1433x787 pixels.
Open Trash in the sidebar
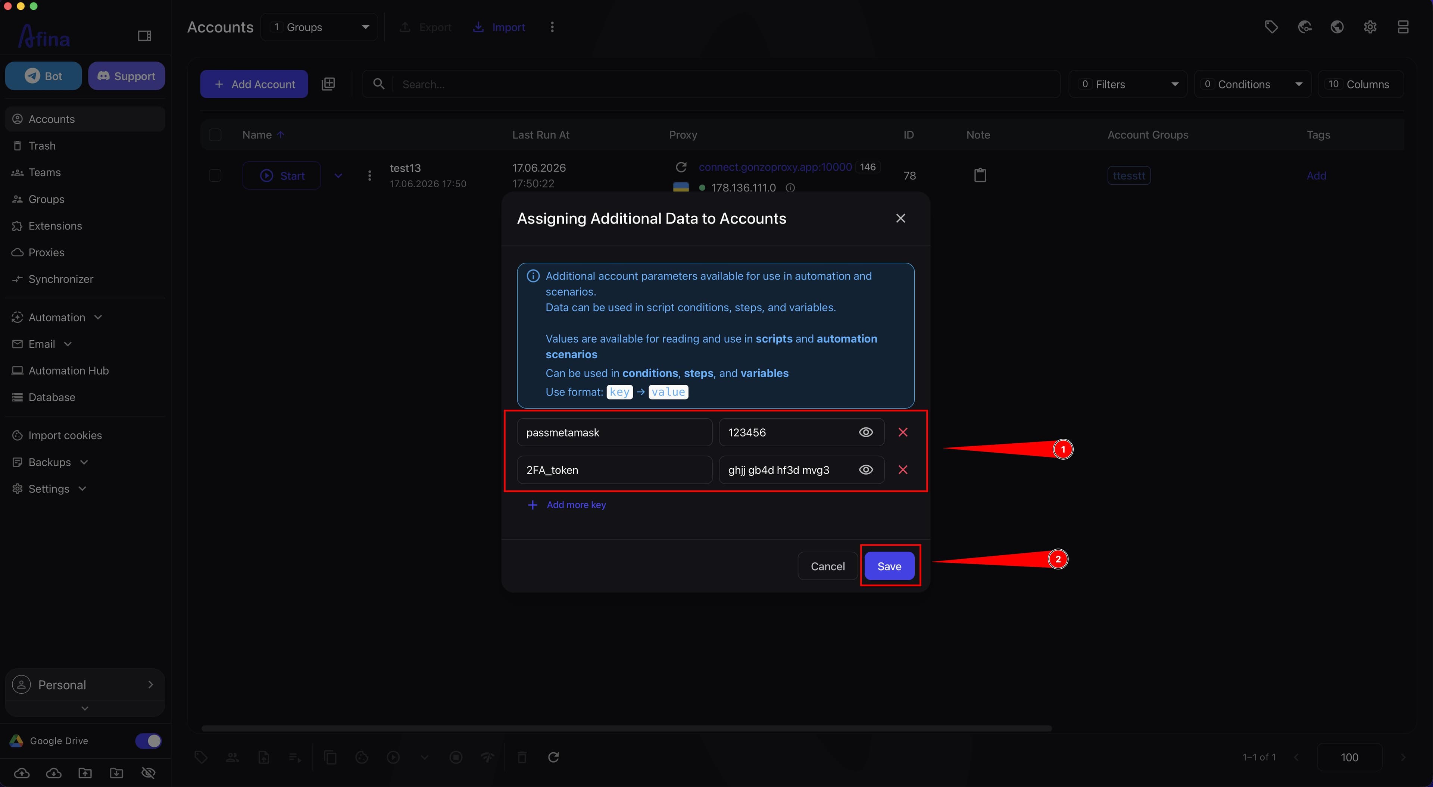(x=85, y=146)
